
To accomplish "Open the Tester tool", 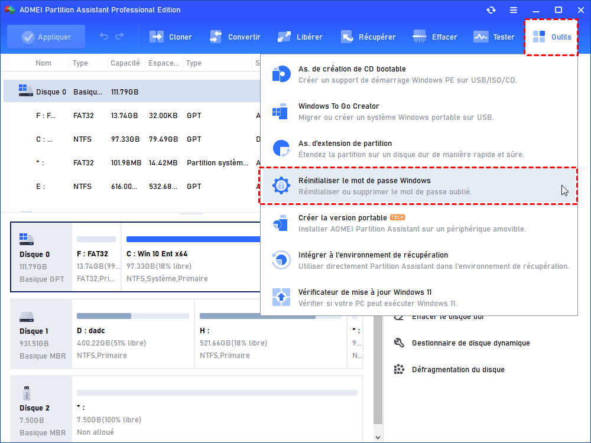I will [494, 37].
